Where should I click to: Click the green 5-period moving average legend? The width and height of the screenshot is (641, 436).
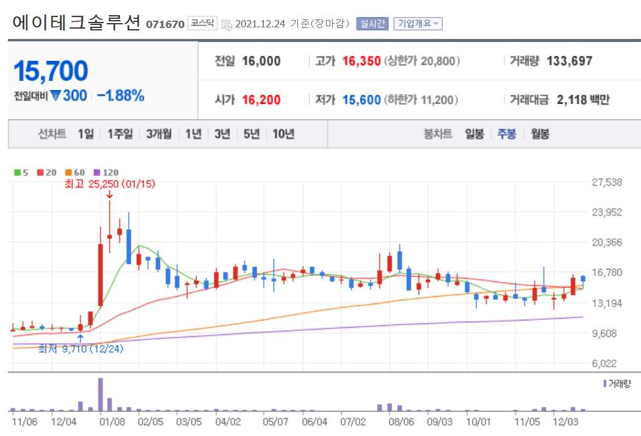(18, 172)
